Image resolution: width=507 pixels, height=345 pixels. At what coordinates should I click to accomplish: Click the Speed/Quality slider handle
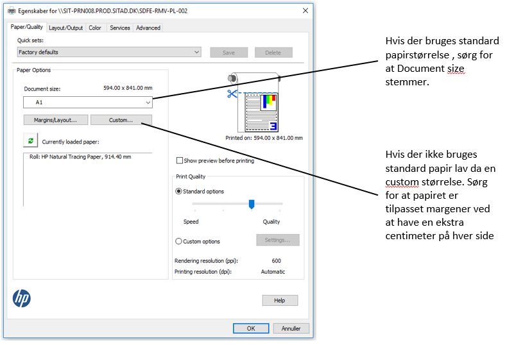[252, 204]
